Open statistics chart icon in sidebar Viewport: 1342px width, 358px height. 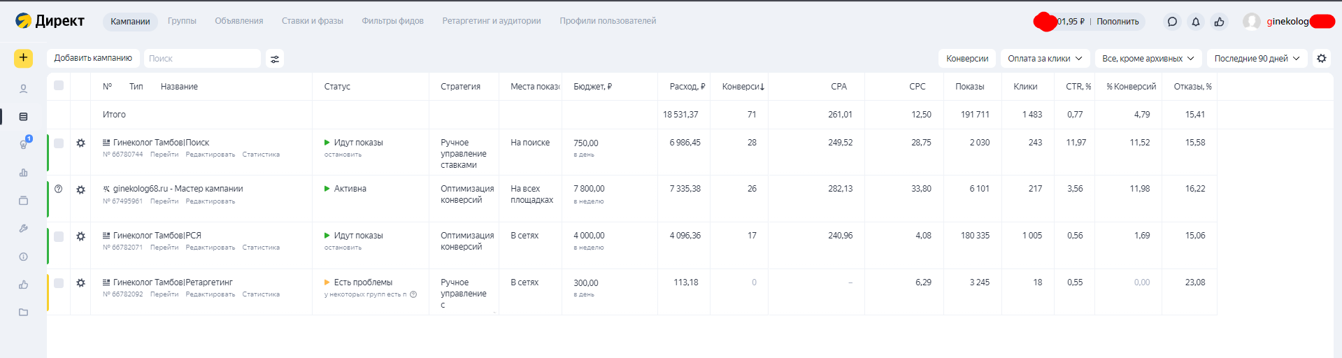[23, 173]
